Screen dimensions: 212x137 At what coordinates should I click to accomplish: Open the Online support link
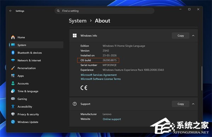pyautogui.click(x=112, y=119)
